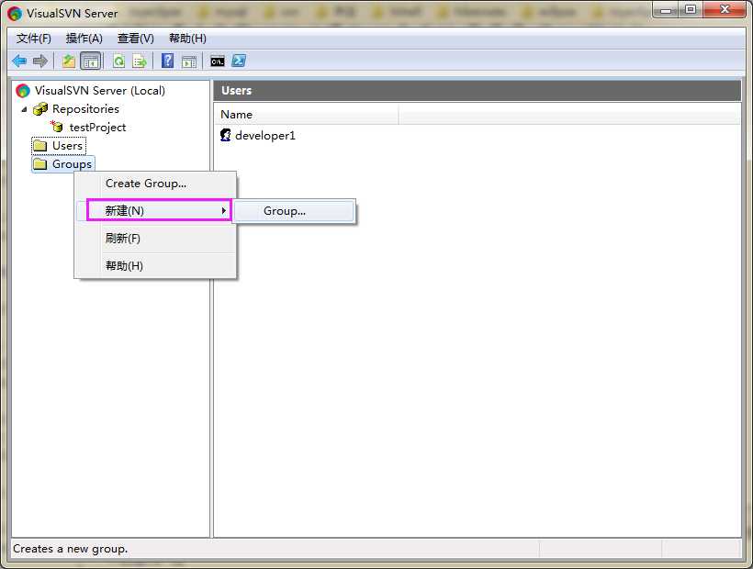Expand the 新建(N) submenu arrow

pos(224,210)
